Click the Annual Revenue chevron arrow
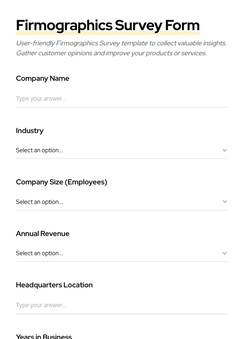The width and height of the screenshot is (244, 339). 225,253
